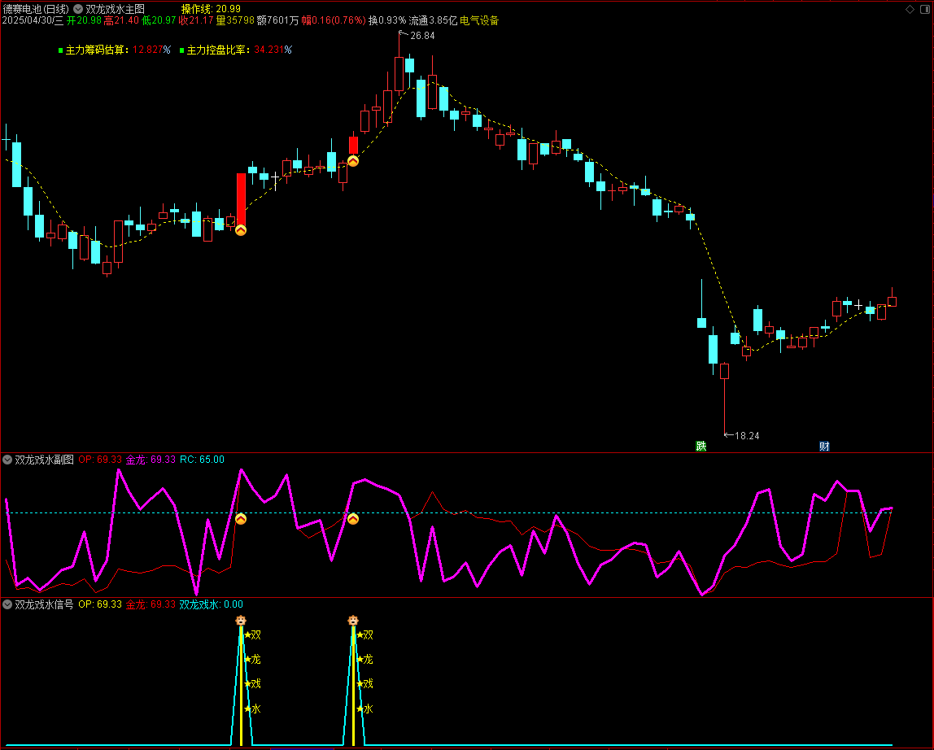
Task: Click the RC: 65.00 value
Action: pyautogui.click(x=202, y=460)
